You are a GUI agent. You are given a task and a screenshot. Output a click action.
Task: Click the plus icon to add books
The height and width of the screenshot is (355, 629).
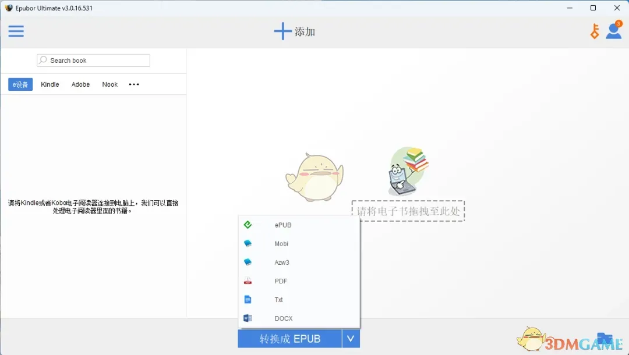[282, 31]
